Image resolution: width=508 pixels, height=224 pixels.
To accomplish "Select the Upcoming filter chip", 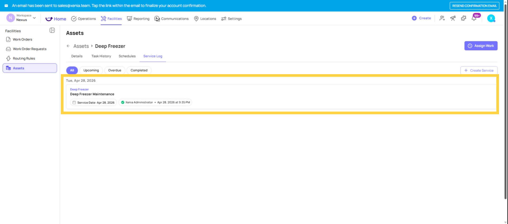I will pyautogui.click(x=91, y=70).
